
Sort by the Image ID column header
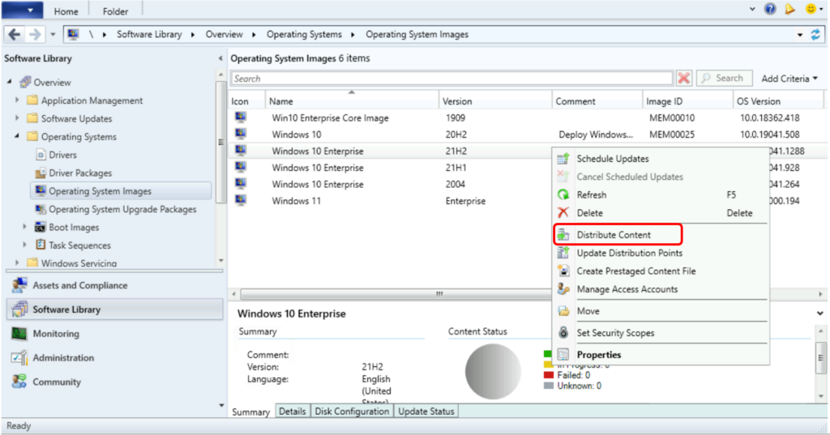687,101
